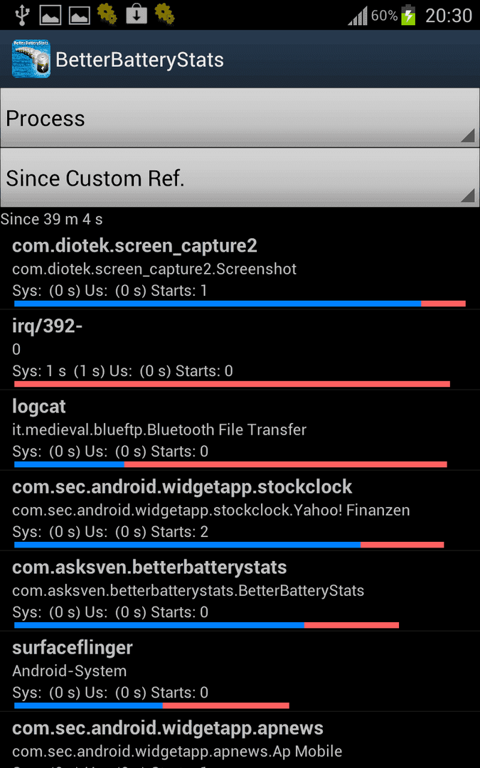Viewport: 480px width, 768px height.
Task: Tap the BetterBatteryStats title text
Action: tap(139, 60)
